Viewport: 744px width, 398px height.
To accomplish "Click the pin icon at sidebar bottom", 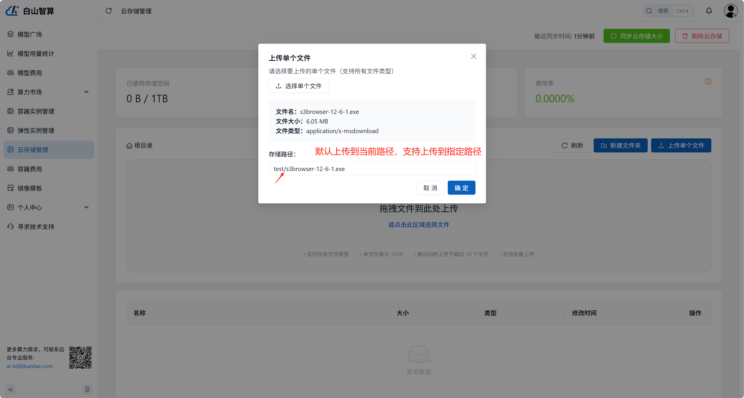I will point(87,389).
